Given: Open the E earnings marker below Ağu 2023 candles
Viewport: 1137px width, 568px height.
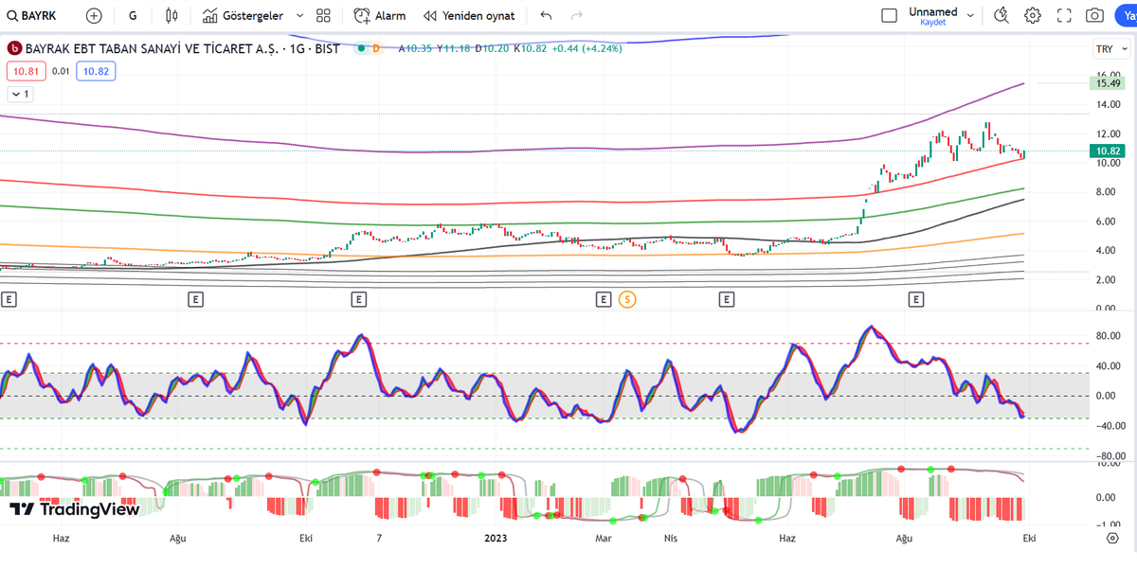Looking at the screenshot, I should pos(916,299).
